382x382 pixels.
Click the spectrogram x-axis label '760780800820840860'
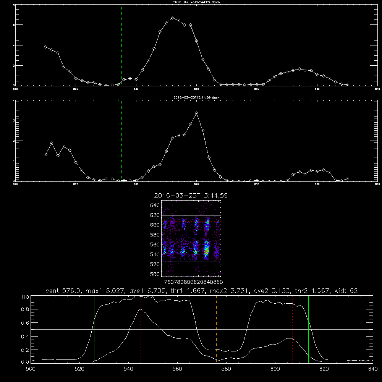[193, 282]
